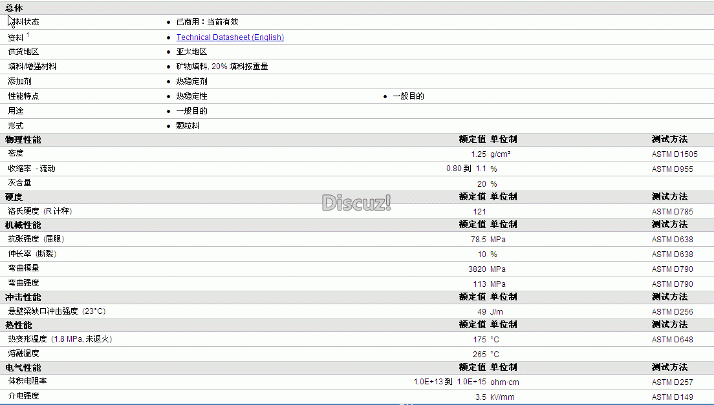Click the 电气性能 section header
714x405 pixels.
pyautogui.click(x=23, y=368)
